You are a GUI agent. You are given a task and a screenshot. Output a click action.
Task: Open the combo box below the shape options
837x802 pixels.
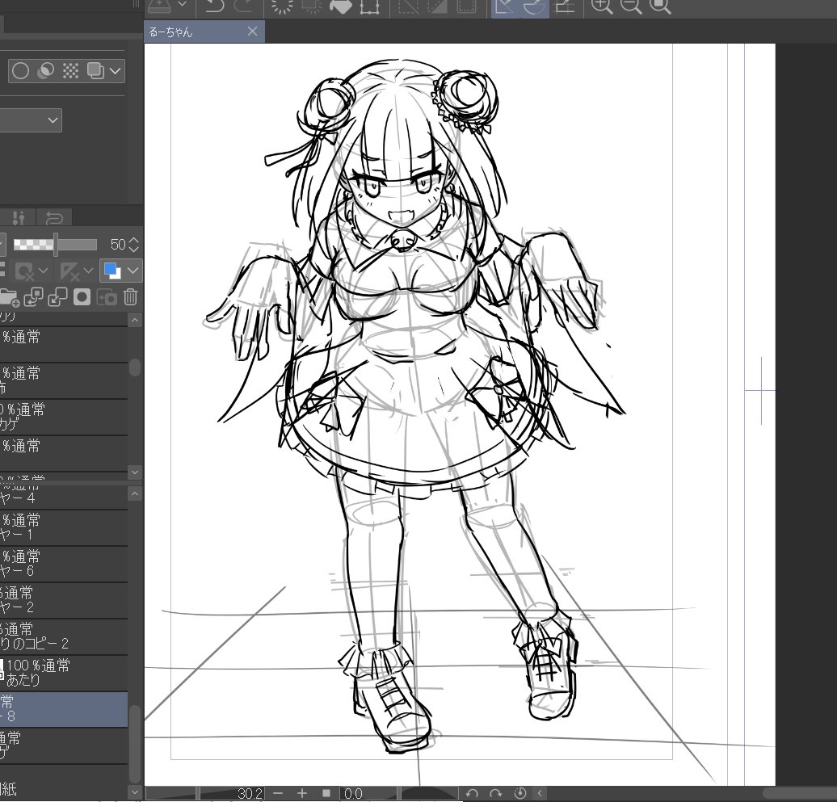point(31,120)
